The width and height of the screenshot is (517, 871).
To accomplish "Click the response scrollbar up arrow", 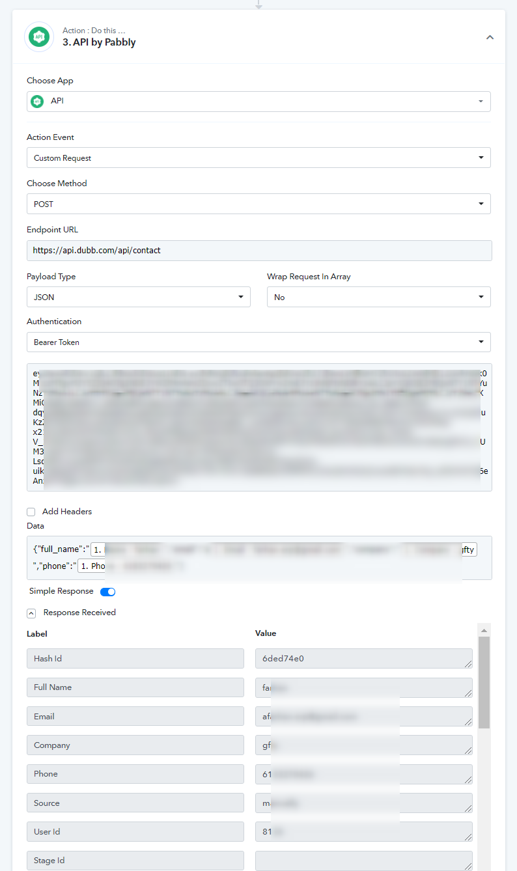I will pos(484,630).
